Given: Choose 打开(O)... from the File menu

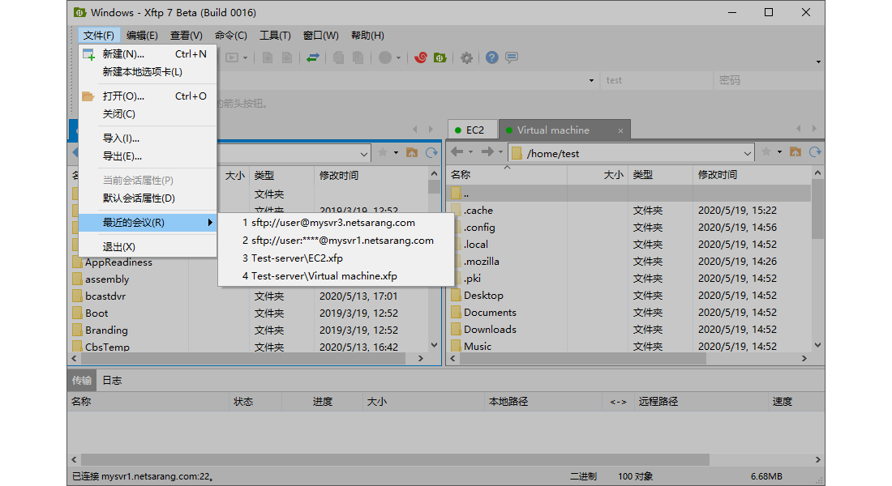Looking at the screenshot, I should 148,96.
